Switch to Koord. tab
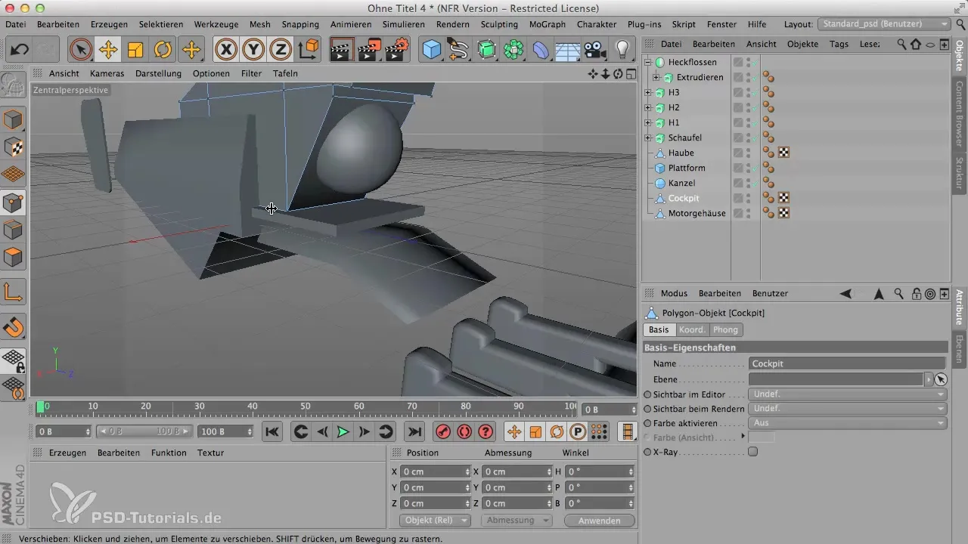 click(692, 329)
